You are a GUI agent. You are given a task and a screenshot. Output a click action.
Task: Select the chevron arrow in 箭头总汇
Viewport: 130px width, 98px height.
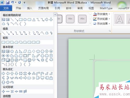click(x=34, y=78)
